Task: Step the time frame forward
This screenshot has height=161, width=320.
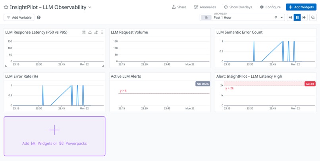Action: [304, 17]
